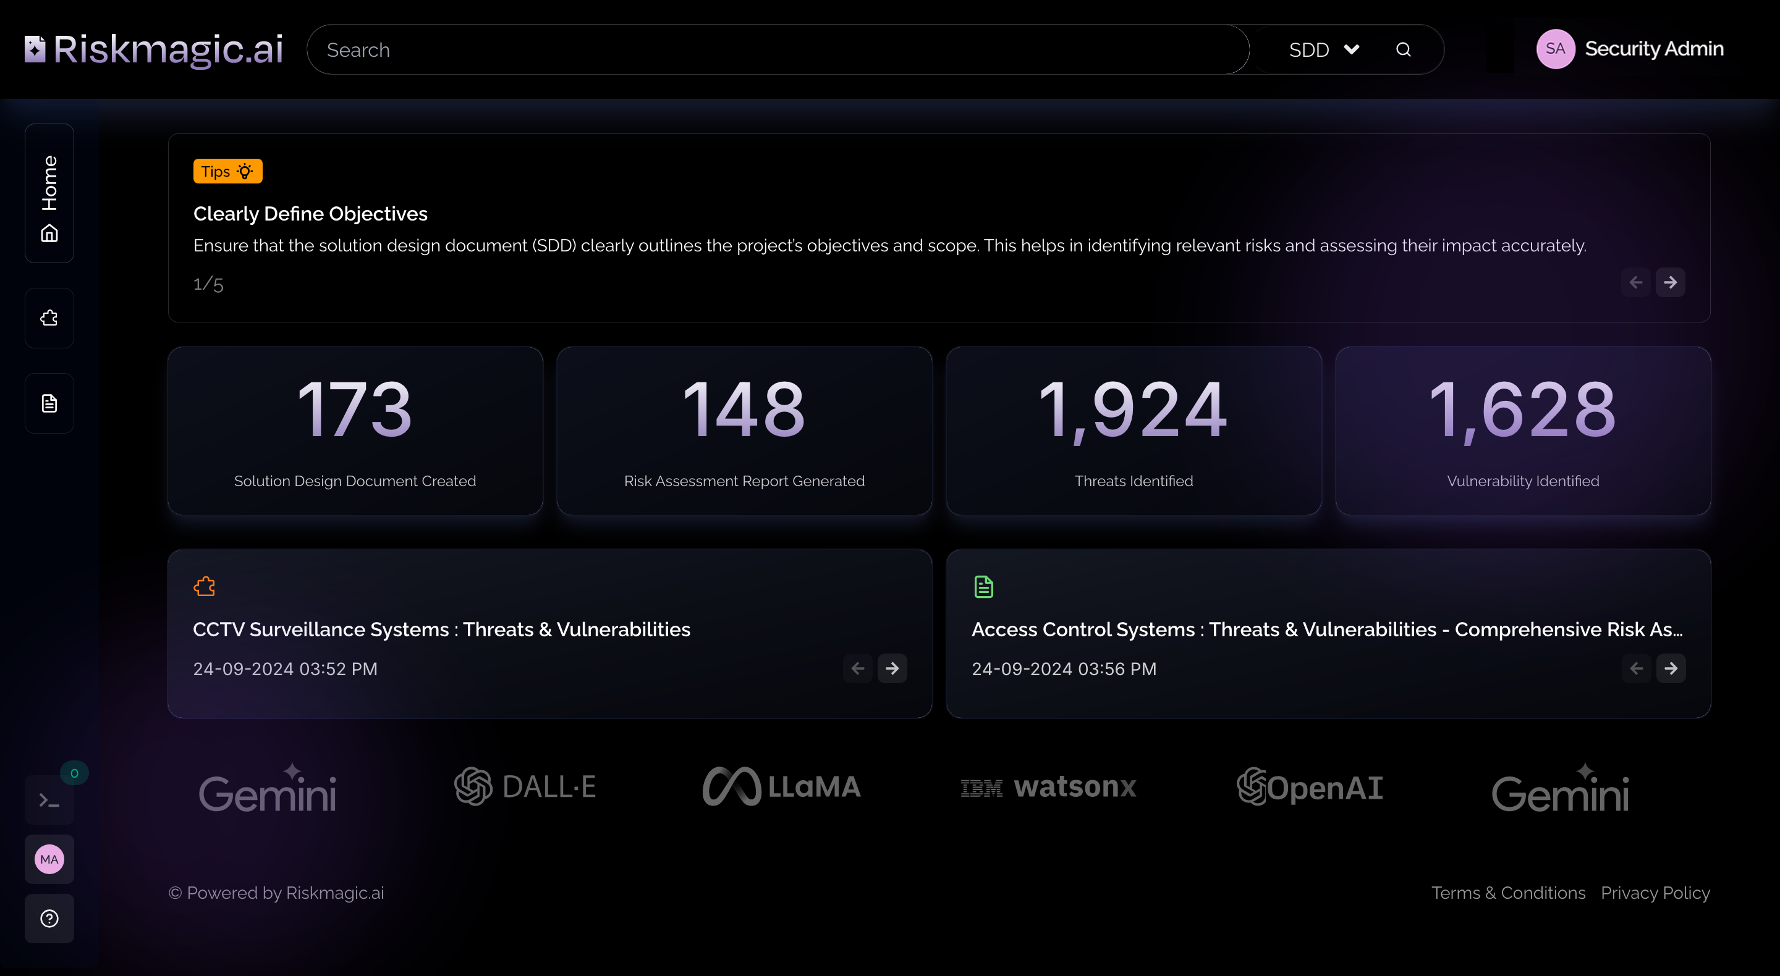Open the terminal console sidebar icon
The height and width of the screenshot is (976, 1780).
[x=49, y=800]
